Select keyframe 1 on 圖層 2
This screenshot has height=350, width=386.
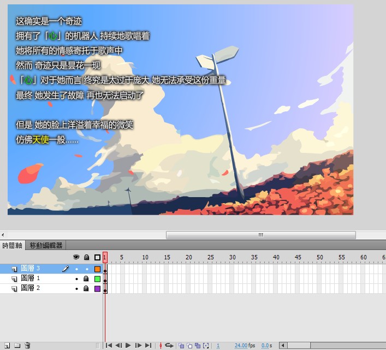[105, 288]
